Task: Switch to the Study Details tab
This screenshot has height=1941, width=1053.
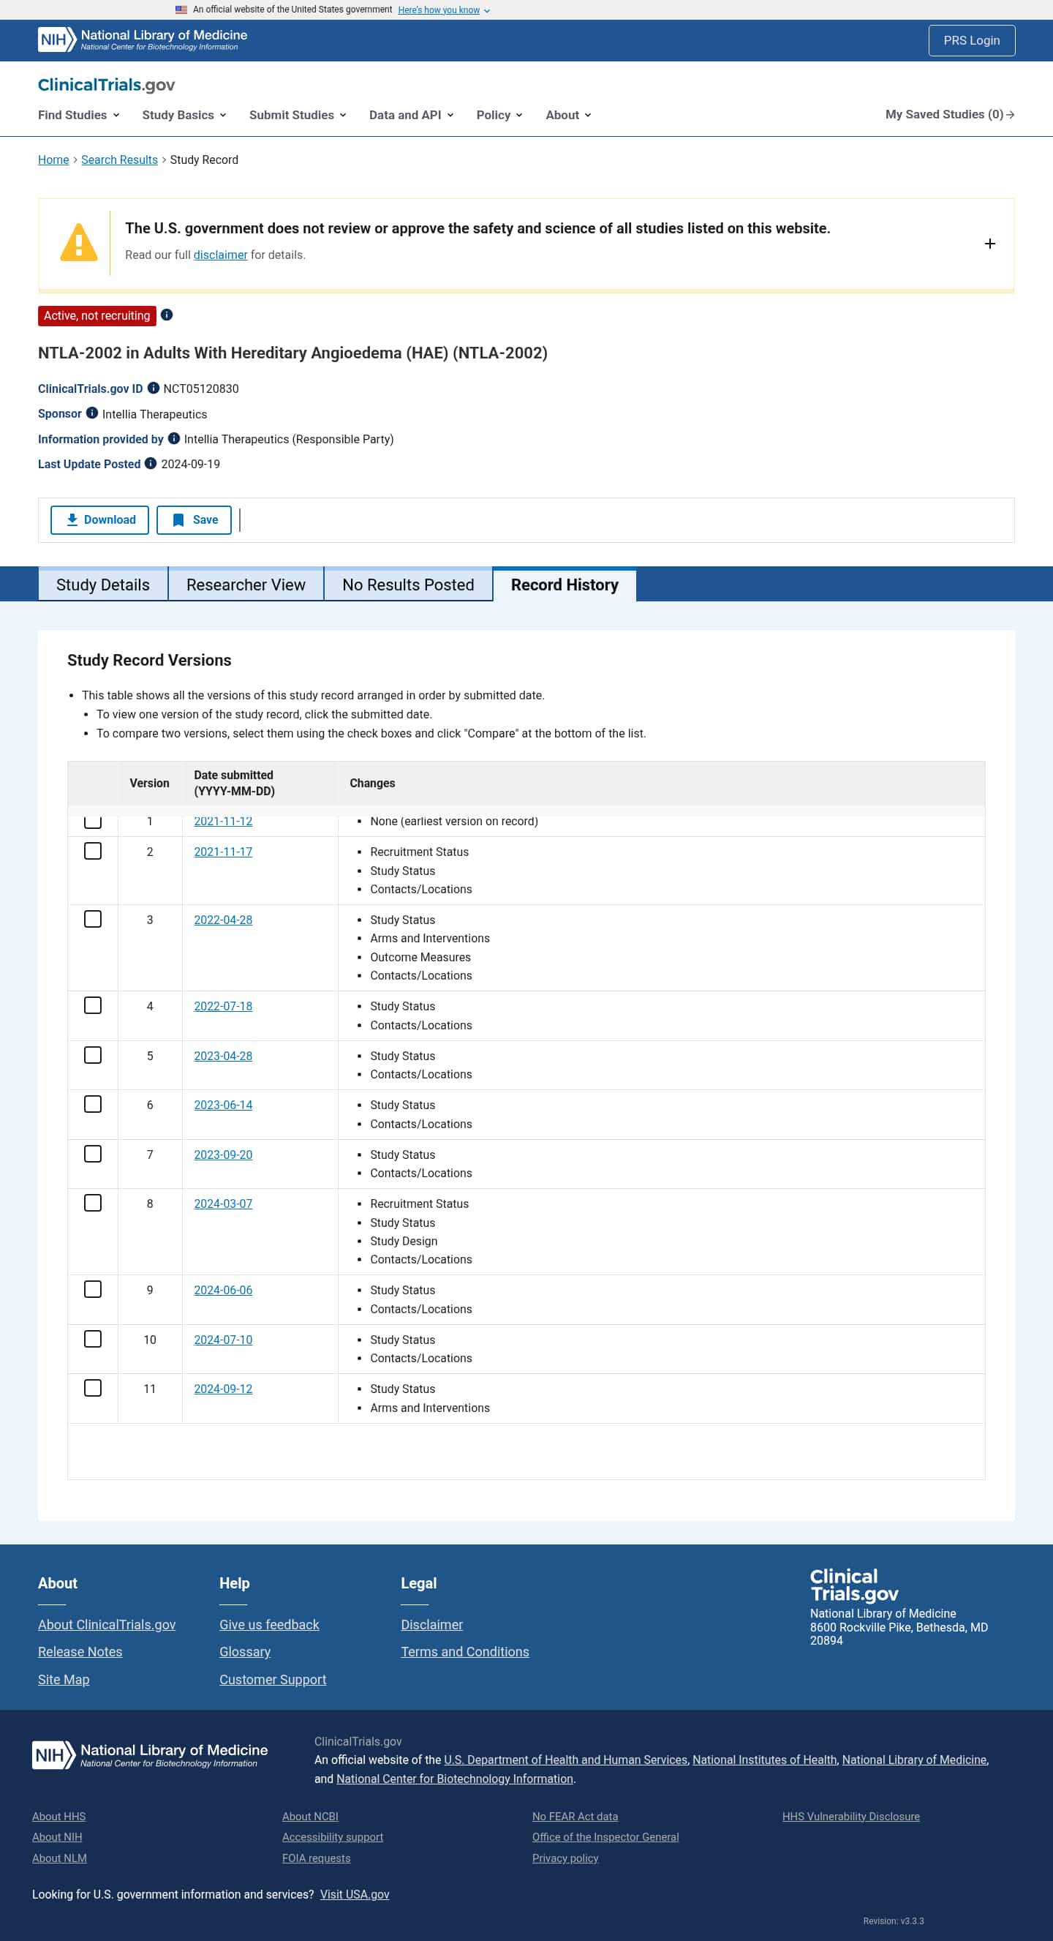Action: (102, 585)
